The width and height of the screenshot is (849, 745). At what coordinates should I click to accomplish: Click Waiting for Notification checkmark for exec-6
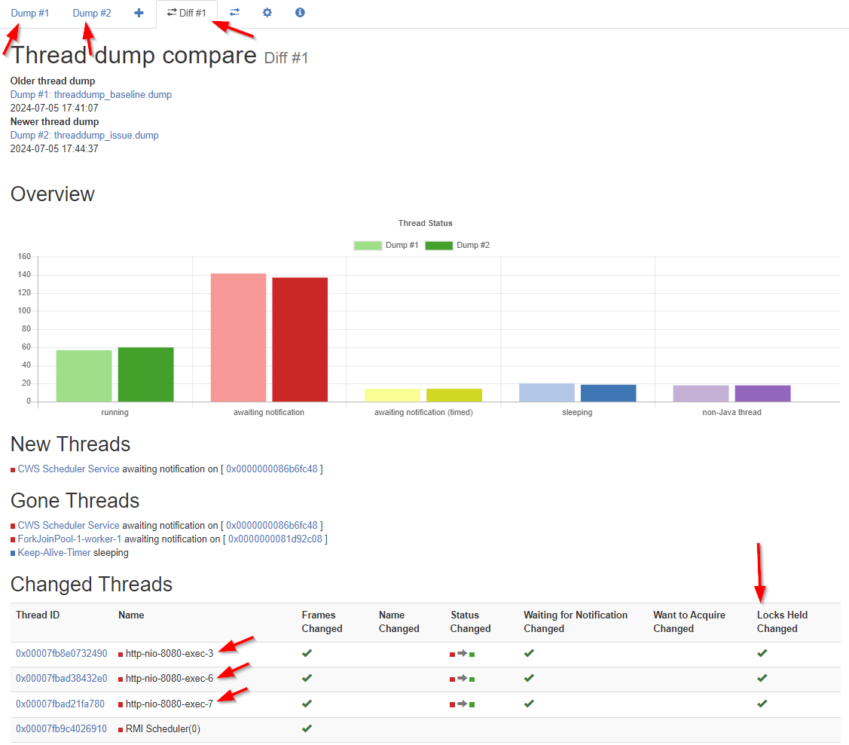[x=529, y=679]
